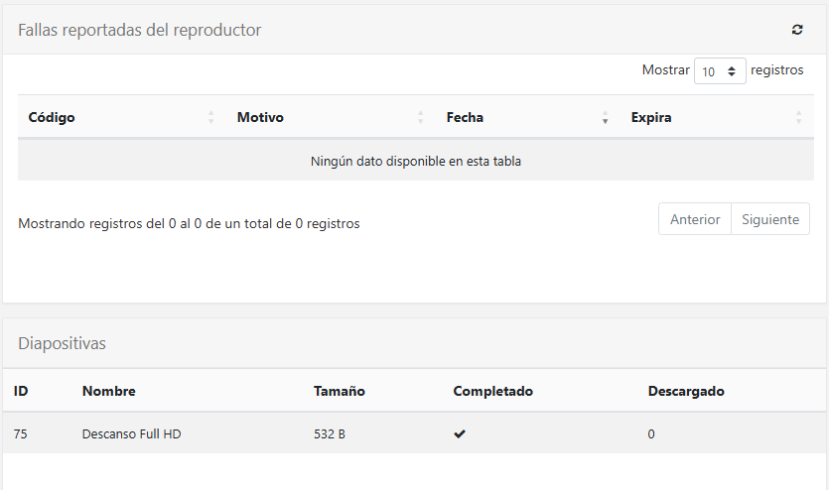Click the Código column header

click(52, 117)
